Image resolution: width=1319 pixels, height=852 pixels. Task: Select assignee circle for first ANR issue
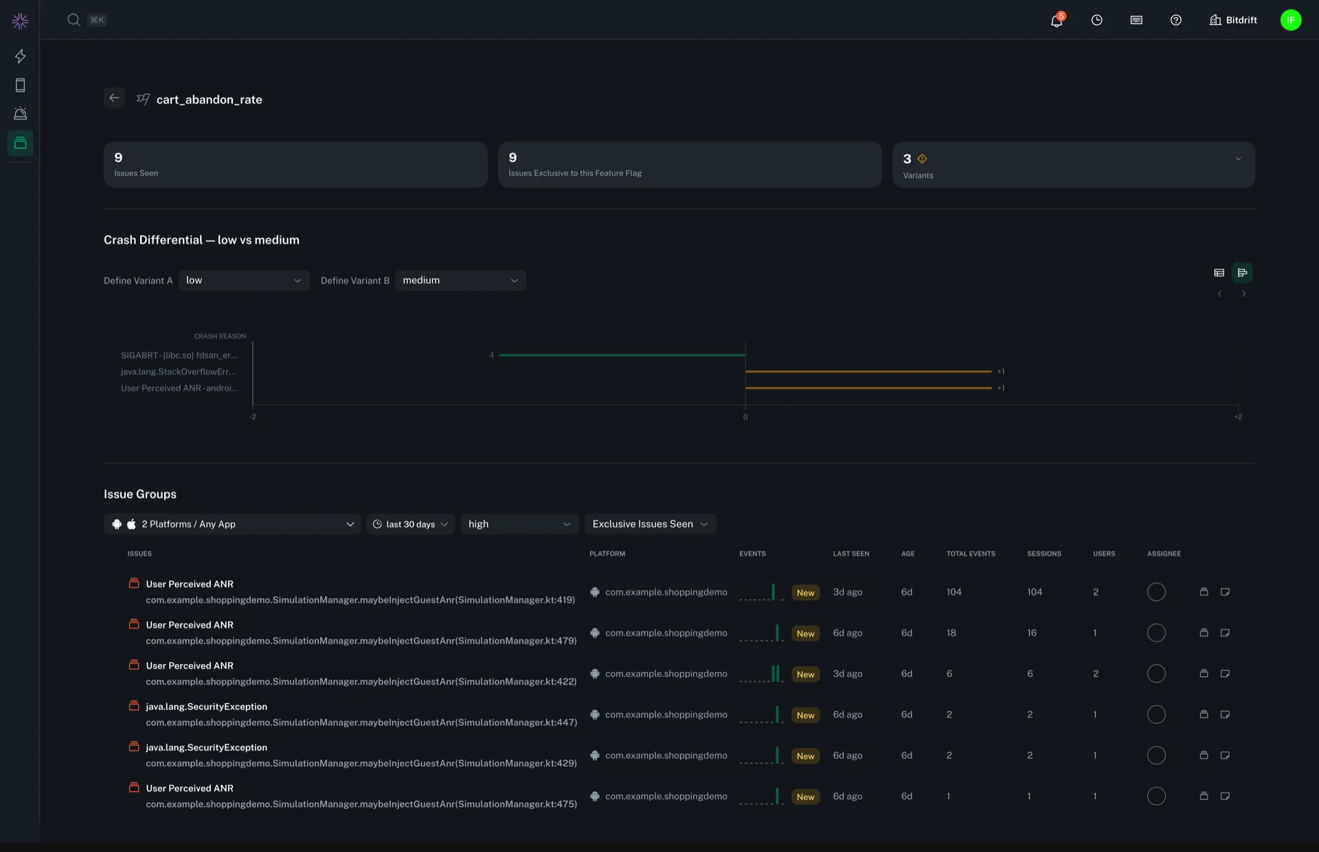(x=1156, y=592)
